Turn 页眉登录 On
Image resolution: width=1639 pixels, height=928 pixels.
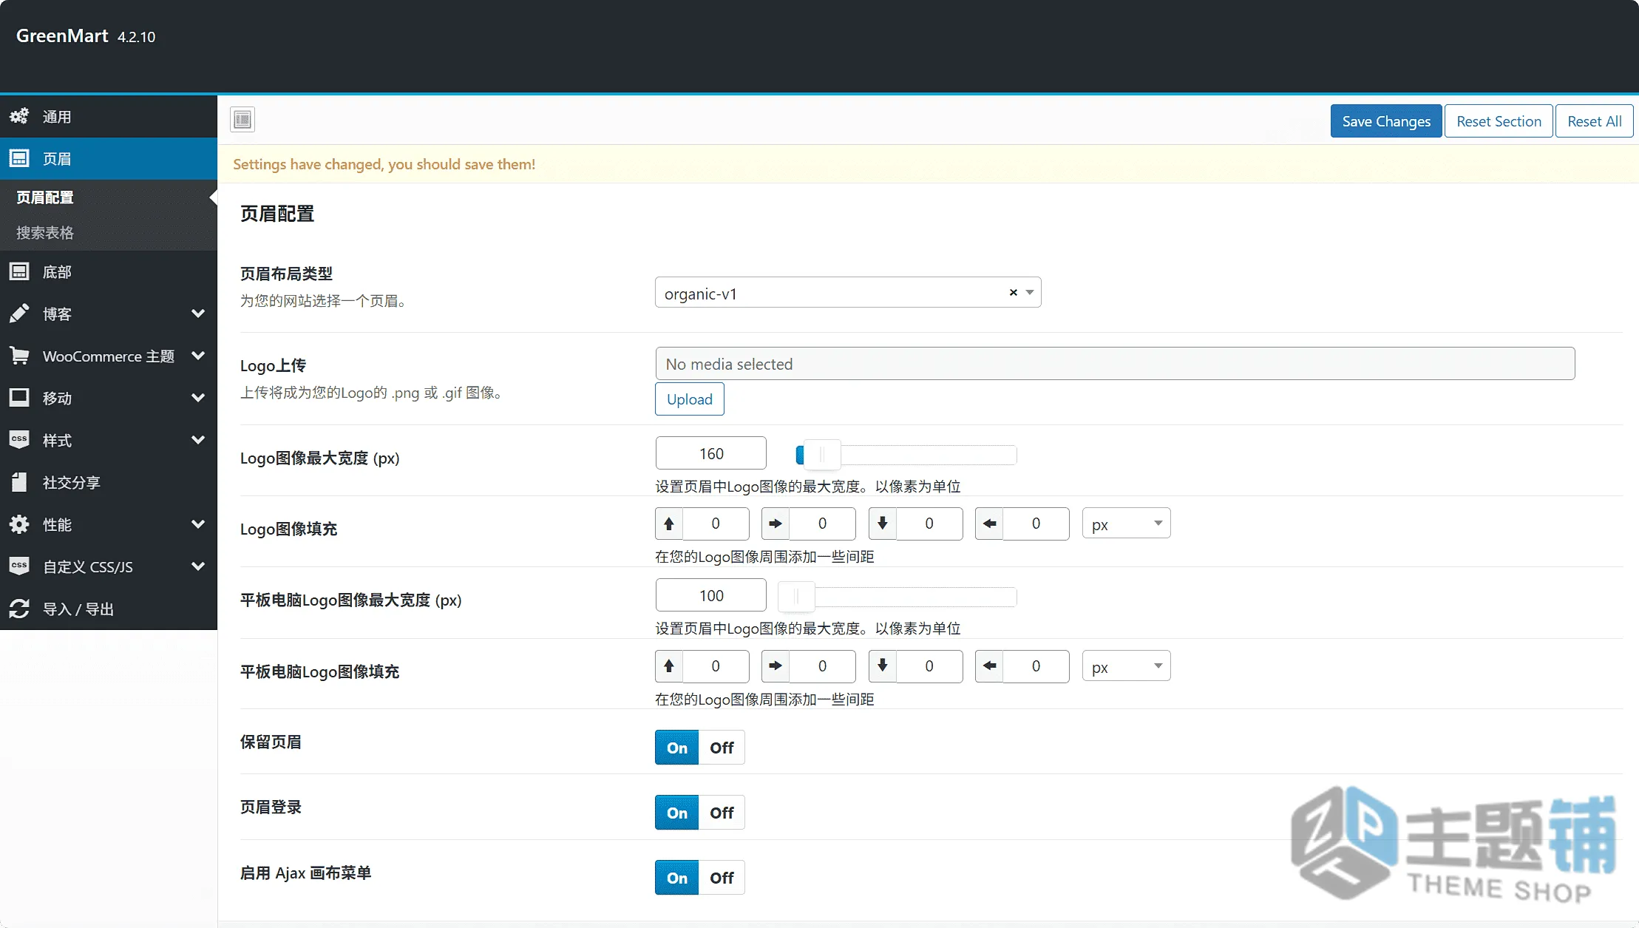pos(676,813)
